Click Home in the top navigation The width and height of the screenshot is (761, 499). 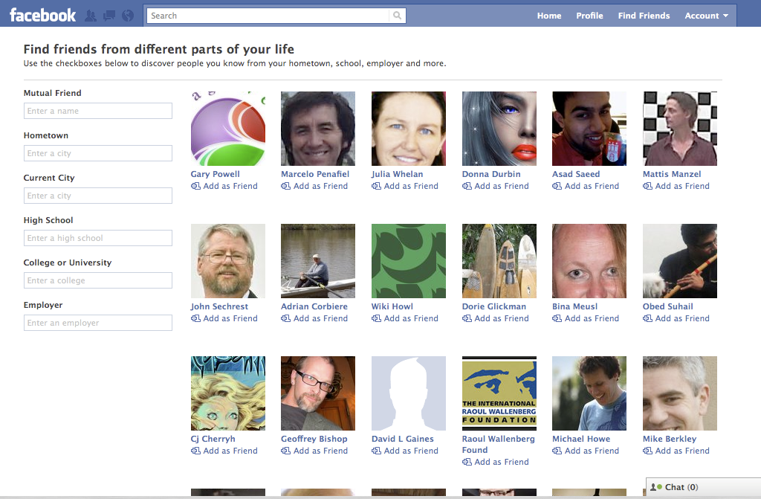(548, 15)
